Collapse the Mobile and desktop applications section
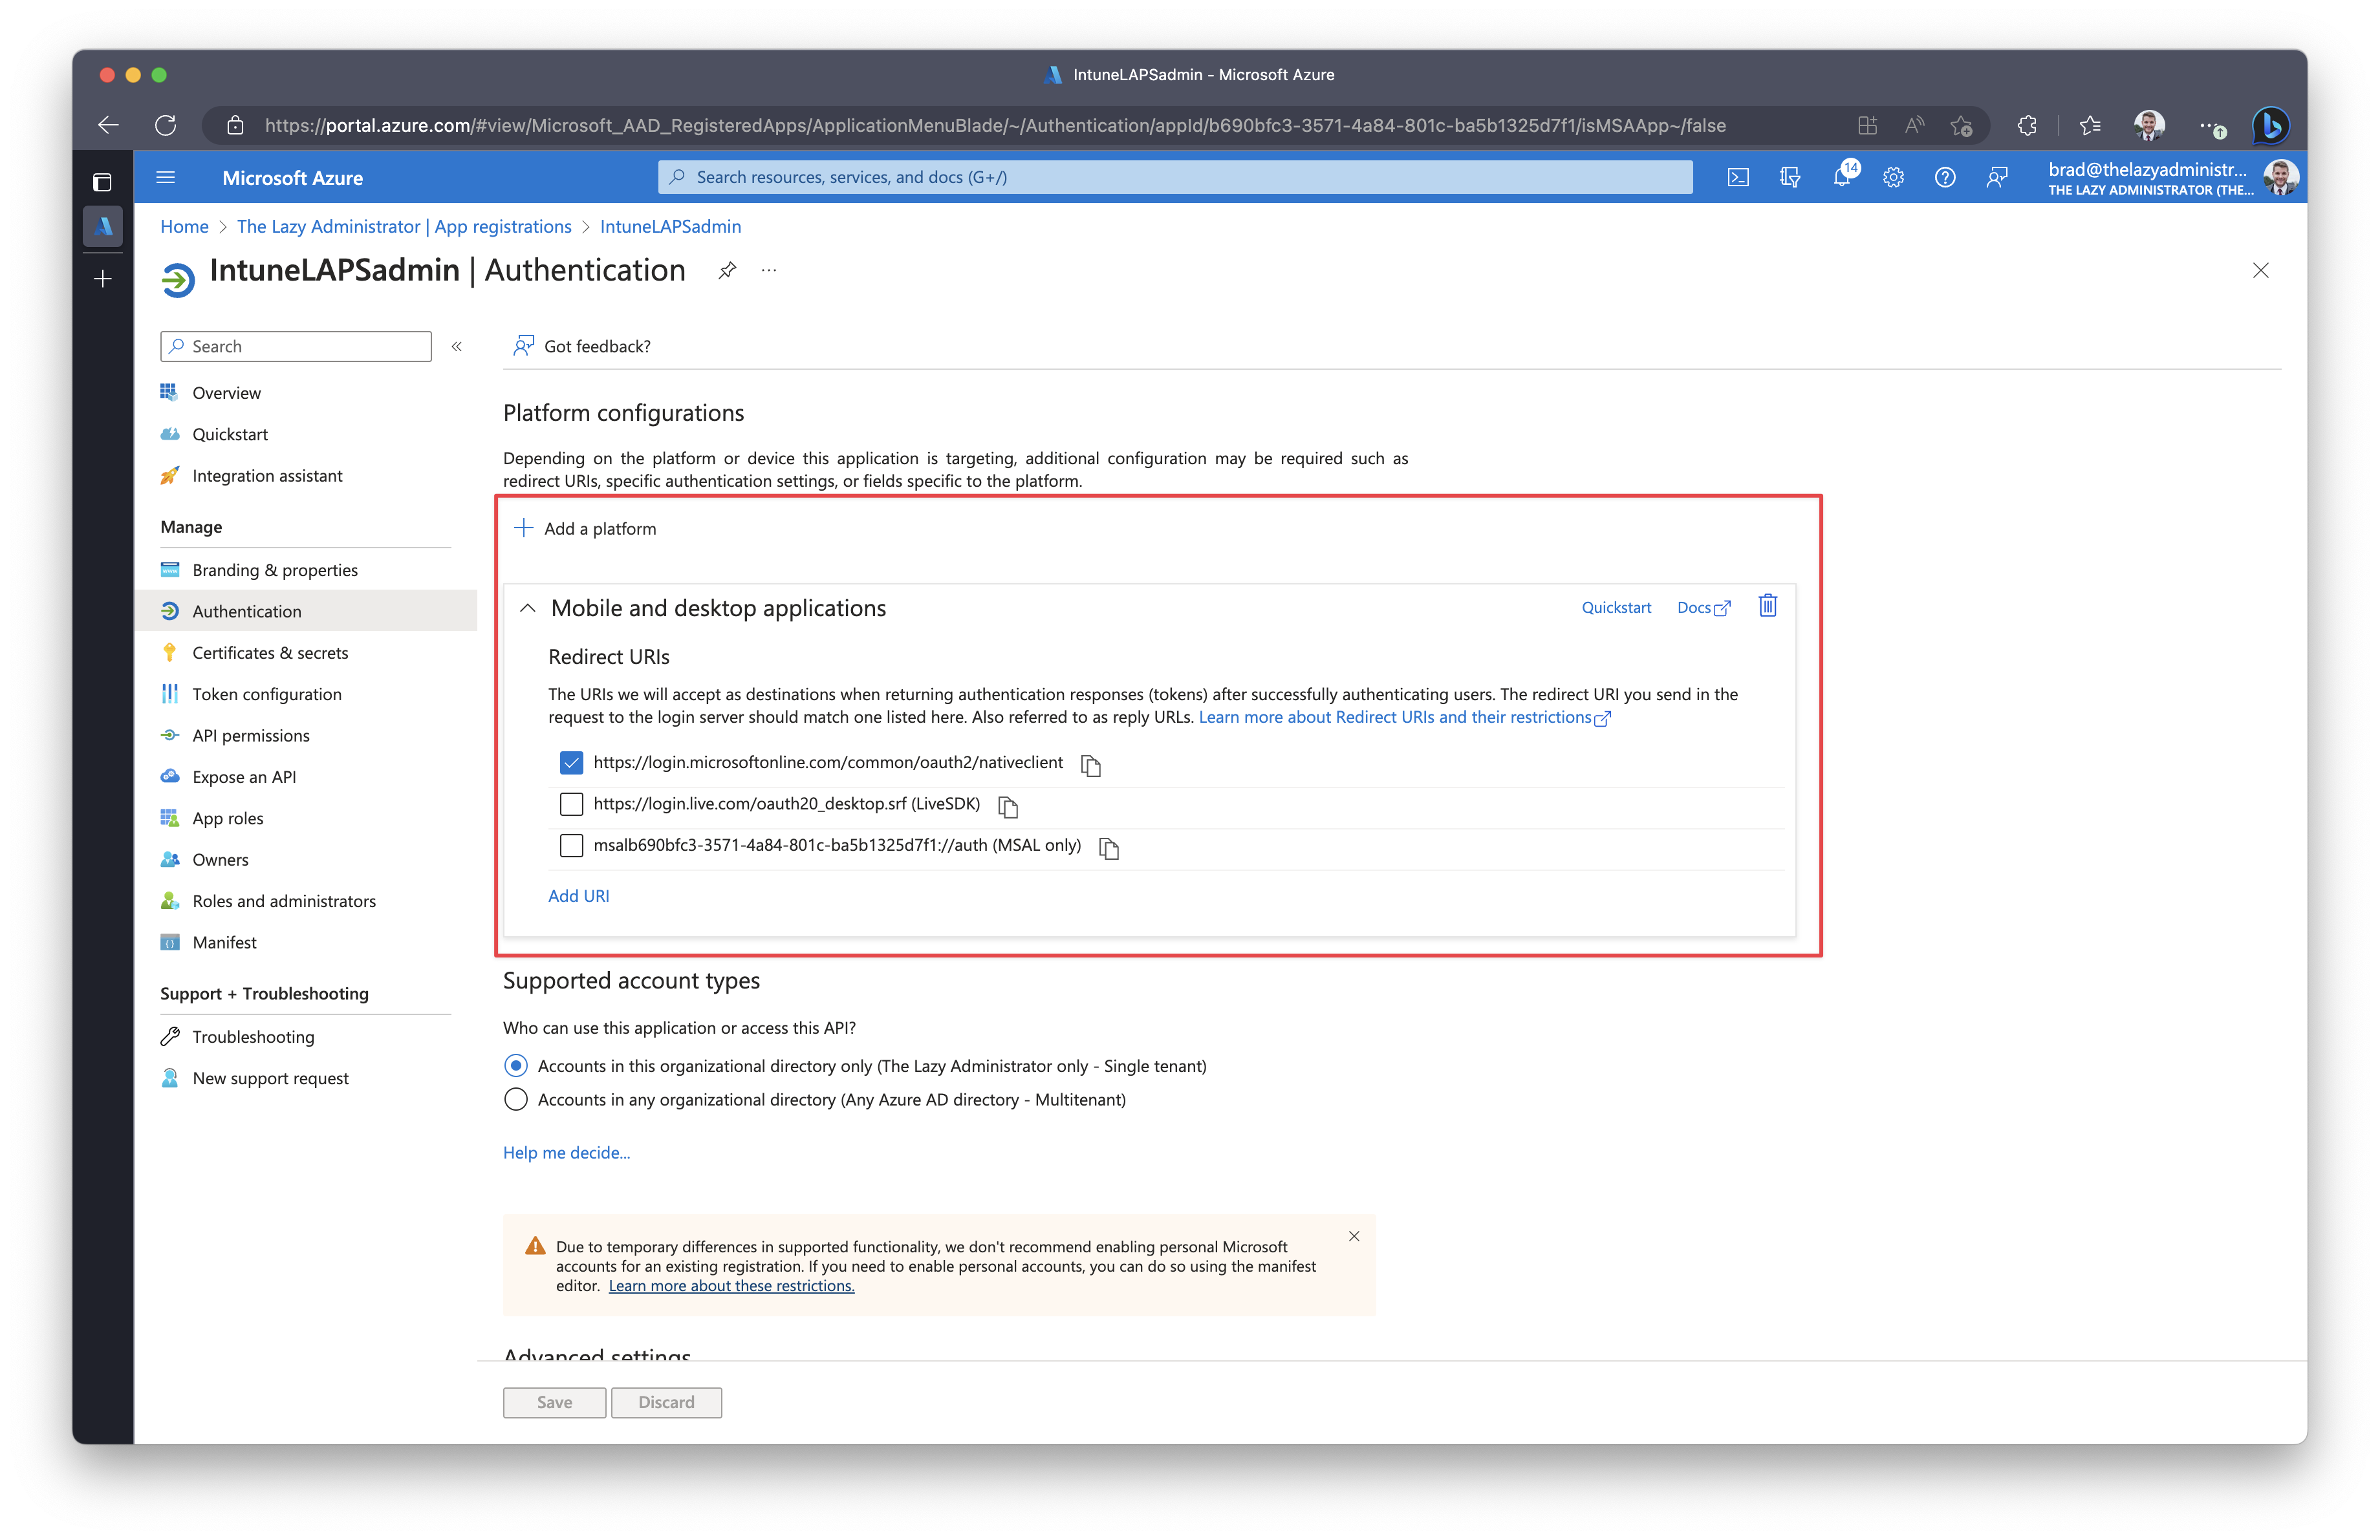The height and width of the screenshot is (1540, 2380). tap(528, 608)
